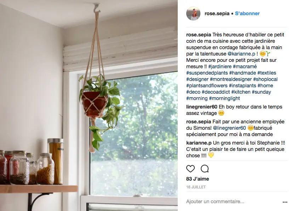The image size is (296, 211).
Task: Open karianne.p commenter username
Action: tap(199, 143)
